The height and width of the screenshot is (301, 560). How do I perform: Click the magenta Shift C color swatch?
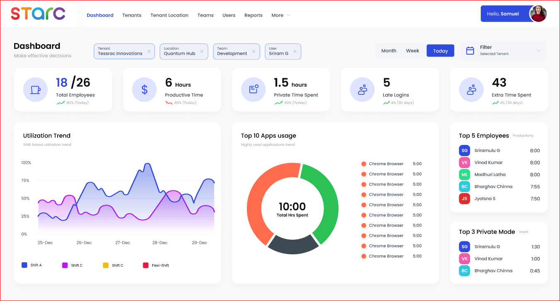[x=65, y=265]
